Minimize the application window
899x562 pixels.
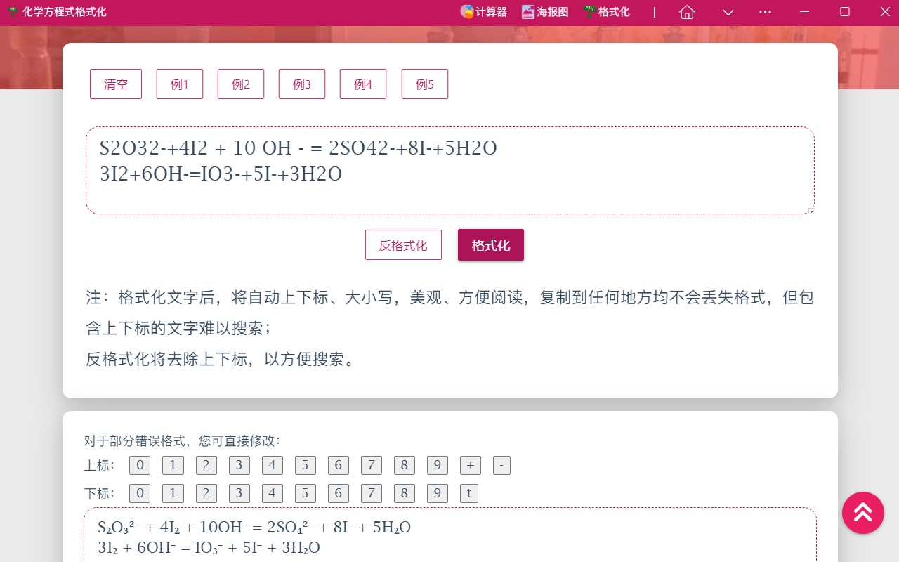tap(805, 12)
